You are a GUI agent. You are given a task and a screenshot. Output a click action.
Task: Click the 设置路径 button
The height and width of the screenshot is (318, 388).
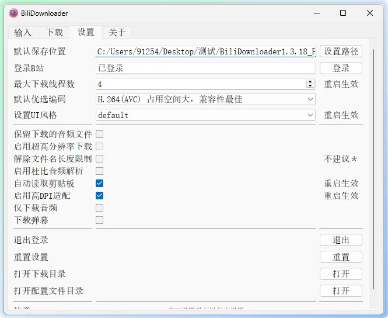click(341, 51)
